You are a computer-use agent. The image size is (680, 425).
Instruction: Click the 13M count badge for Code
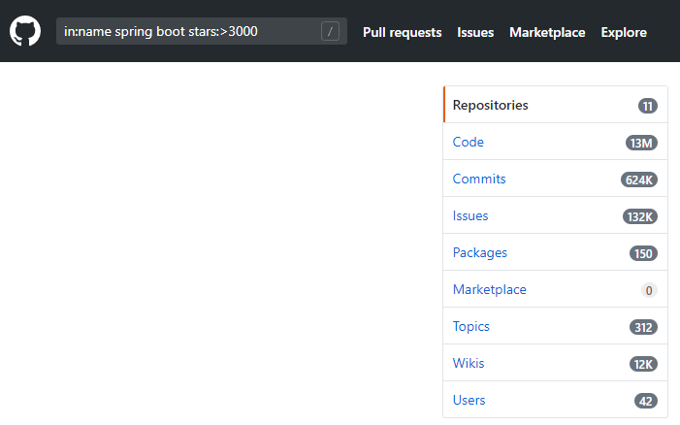click(x=641, y=143)
